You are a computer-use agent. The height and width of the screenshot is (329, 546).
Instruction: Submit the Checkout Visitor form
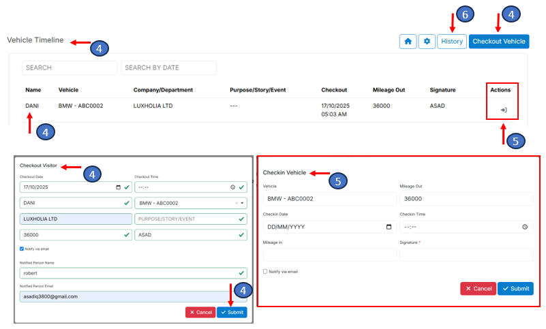(232, 312)
